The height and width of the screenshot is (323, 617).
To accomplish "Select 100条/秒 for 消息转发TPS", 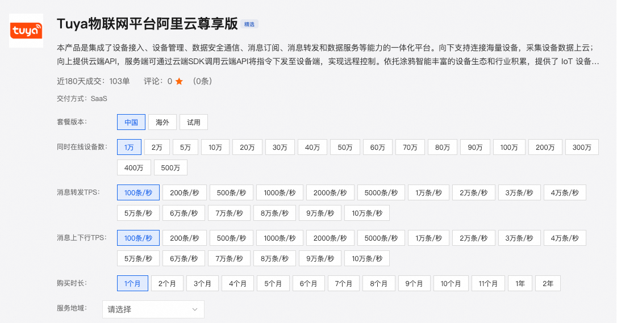I will pyautogui.click(x=138, y=192).
